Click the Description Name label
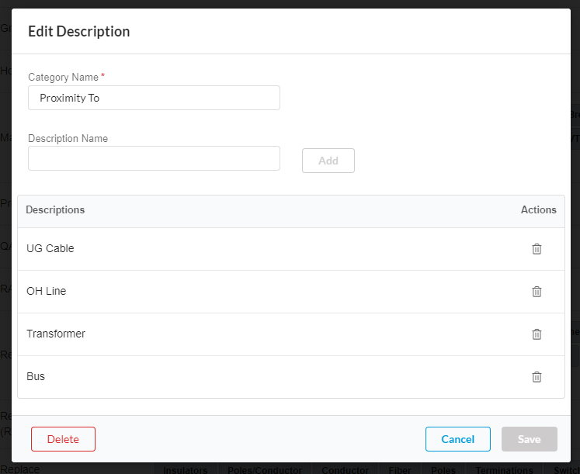This screenshot has width=580, height=474. click(x=68, y=139)
